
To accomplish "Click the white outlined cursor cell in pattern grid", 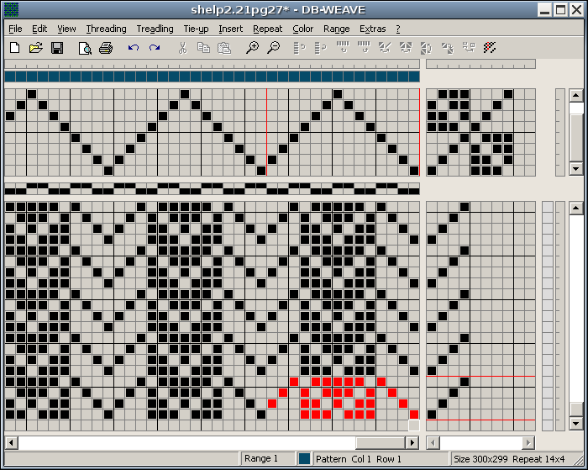I will 414,425.
